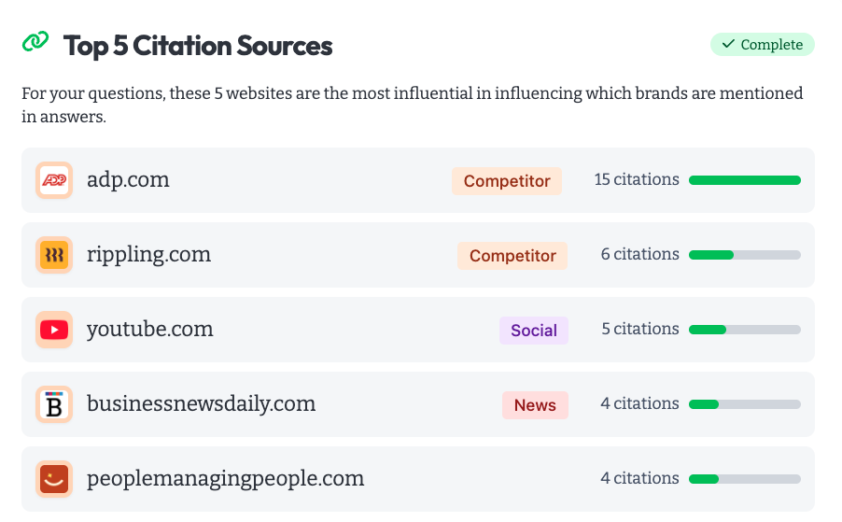Open the peoplemanagingpeople.com source link
842x522 pixels.
(x=225, y=479)
